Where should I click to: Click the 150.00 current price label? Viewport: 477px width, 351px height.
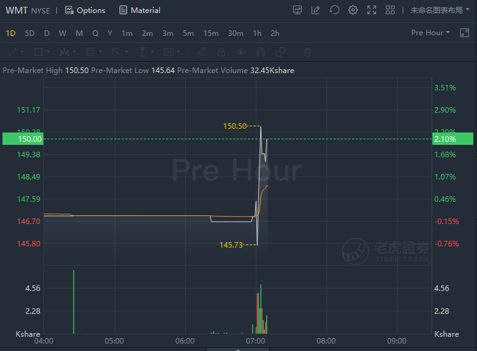(23, 139)
